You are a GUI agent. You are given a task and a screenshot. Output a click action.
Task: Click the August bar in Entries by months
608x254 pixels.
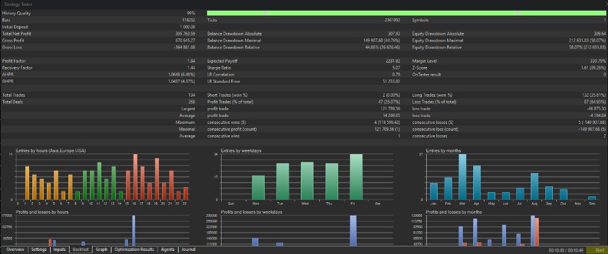[x=535, y=186]
